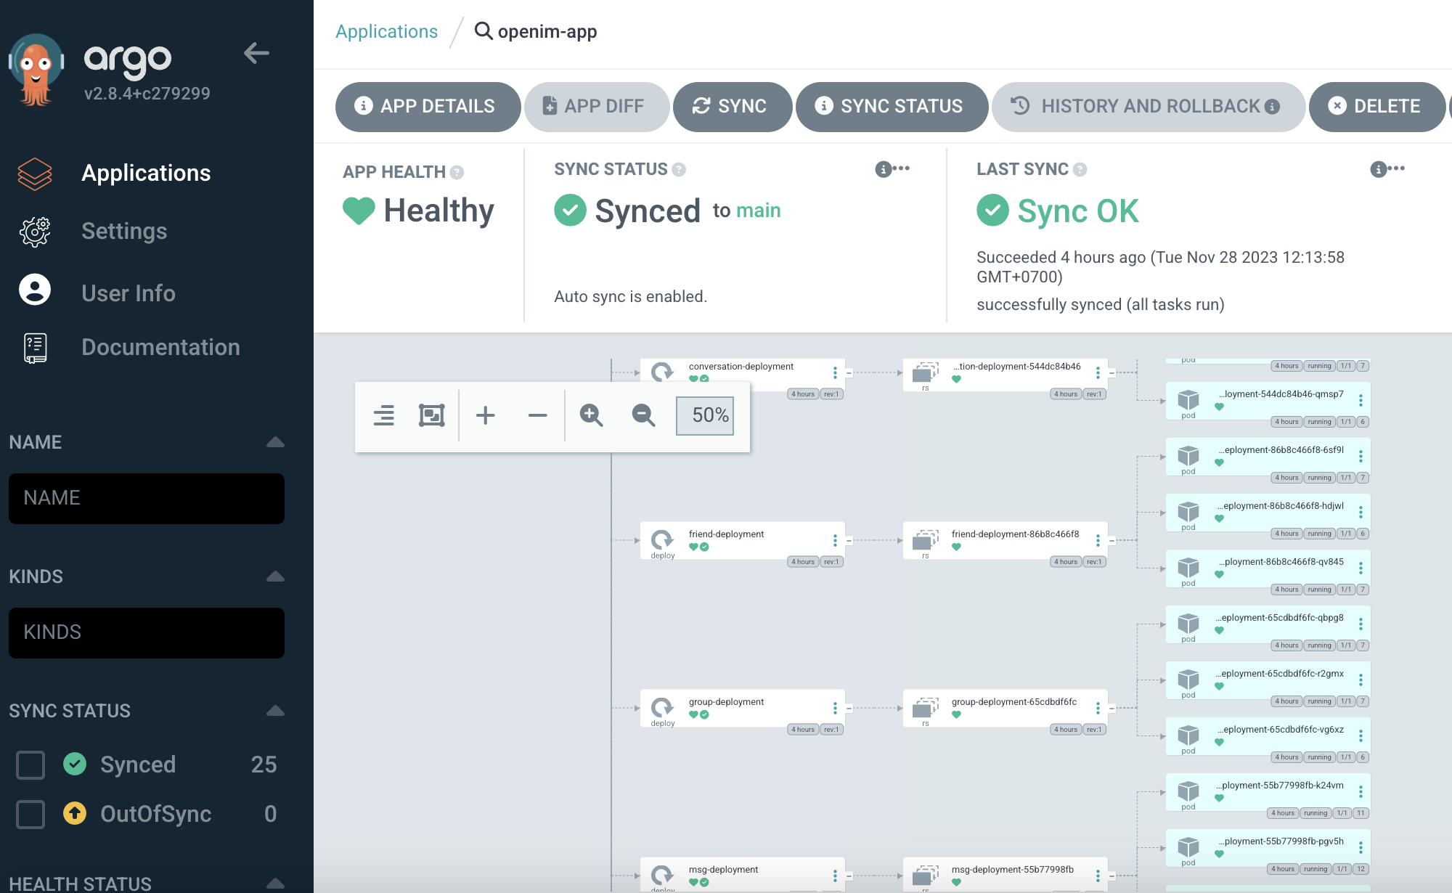This screenshot has width=1452, height=893.
Task: Click the NAME filter input field
Action: [147, 498]
